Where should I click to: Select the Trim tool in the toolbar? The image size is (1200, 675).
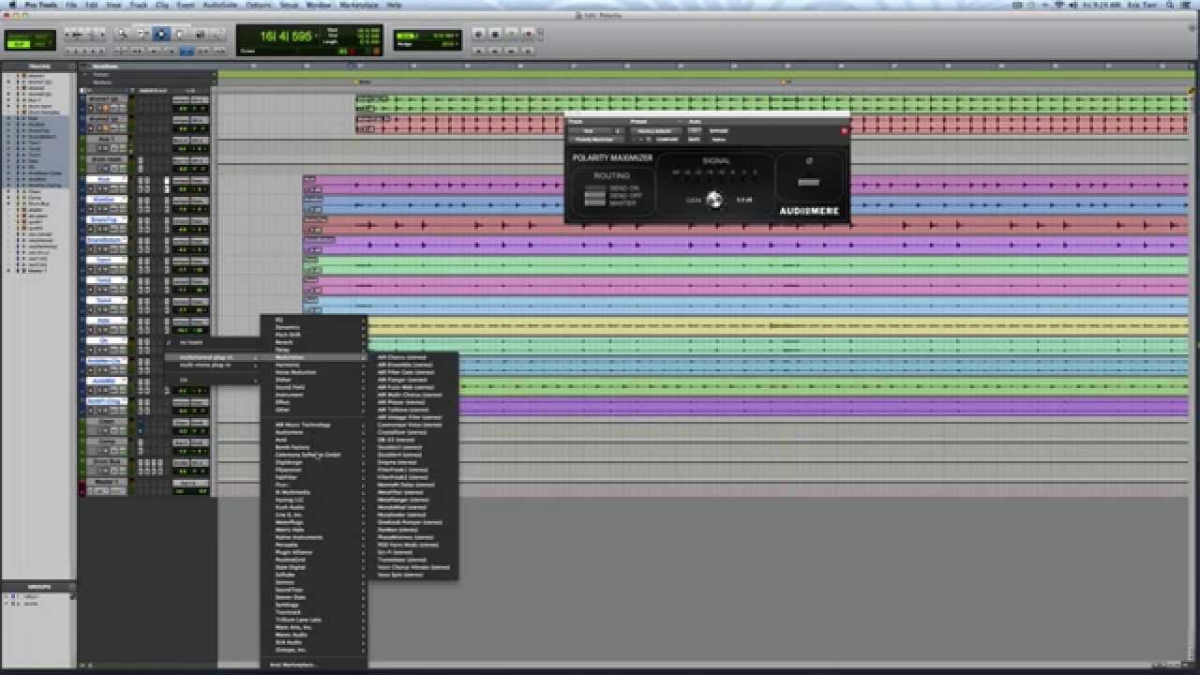(142, 35)
